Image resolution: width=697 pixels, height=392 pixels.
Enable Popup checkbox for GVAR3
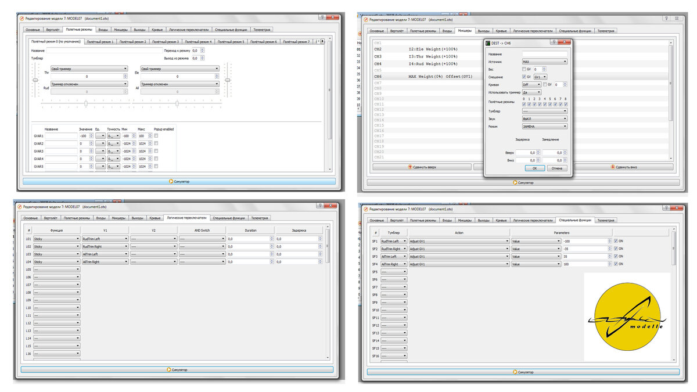pos(156,151)
